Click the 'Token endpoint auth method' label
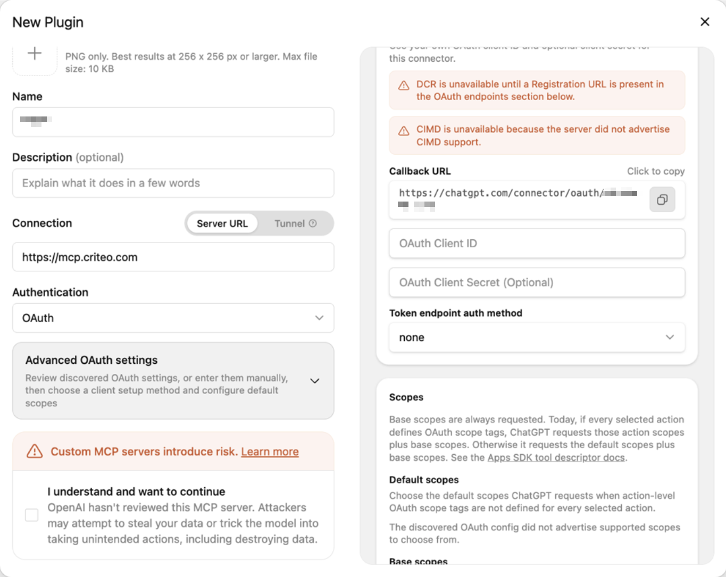The height and width of the screenshot is (577, 726). pyautogui.click(x=456, y=313)
